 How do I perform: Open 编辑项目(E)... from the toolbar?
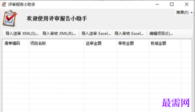click(x=161, y=34)
